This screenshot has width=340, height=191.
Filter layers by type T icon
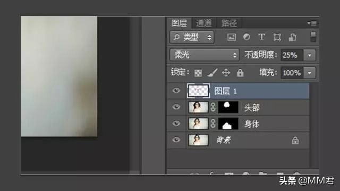pyautogui.click(x=262, y=37)
